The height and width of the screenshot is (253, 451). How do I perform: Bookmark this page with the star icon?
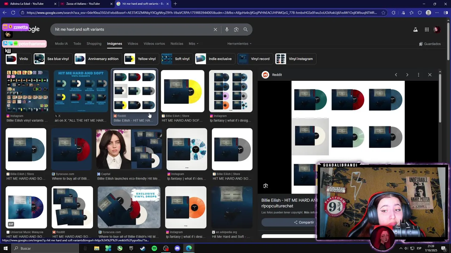383,13
